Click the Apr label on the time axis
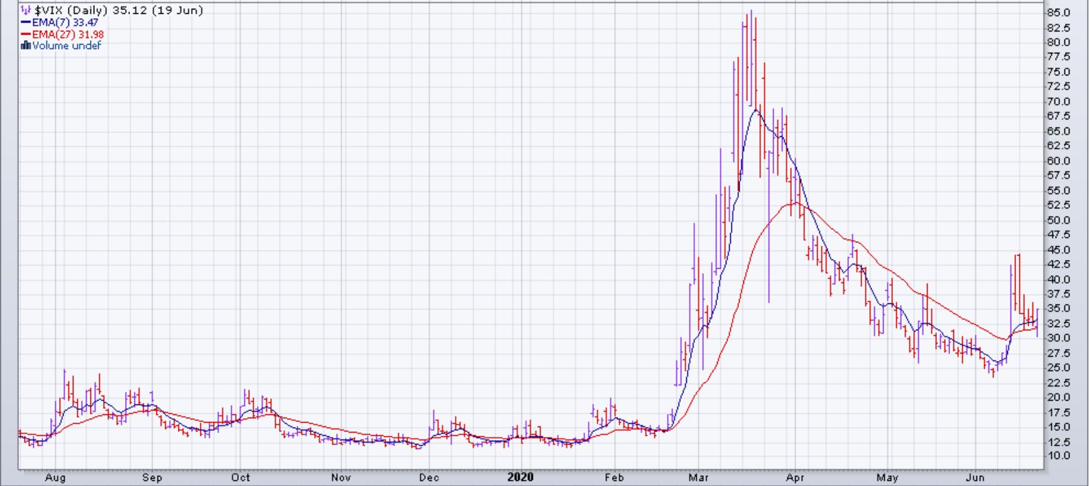 (795, 478)
